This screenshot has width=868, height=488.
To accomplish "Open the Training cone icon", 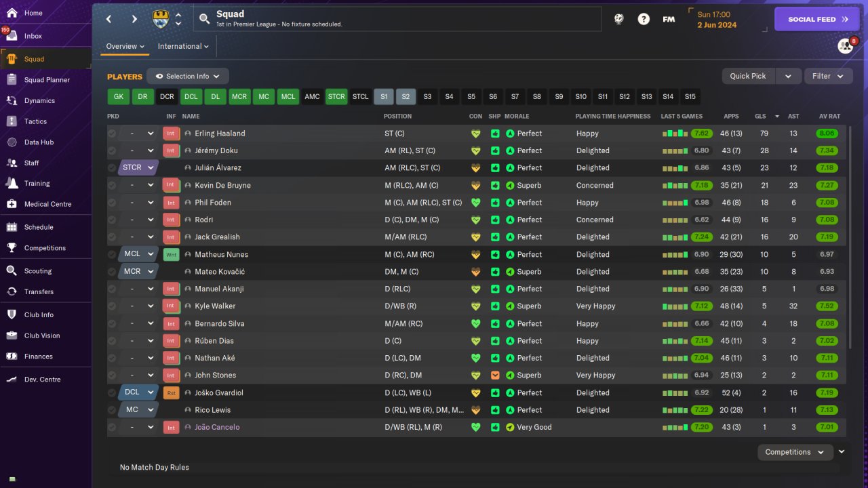I will coord(12,183).
